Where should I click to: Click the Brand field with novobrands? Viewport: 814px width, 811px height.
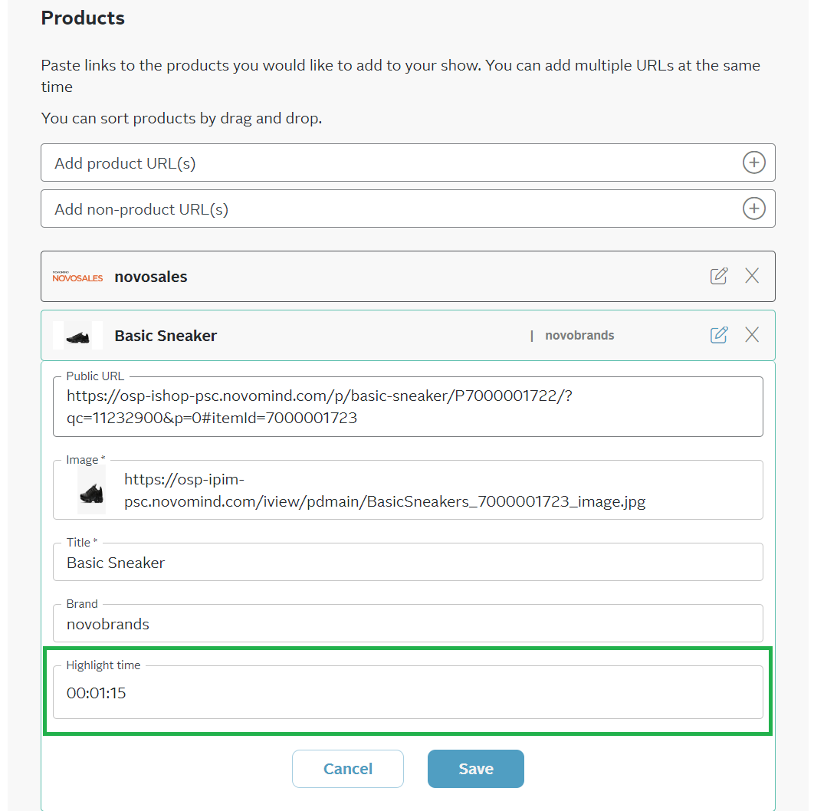[x=408, y=623]
